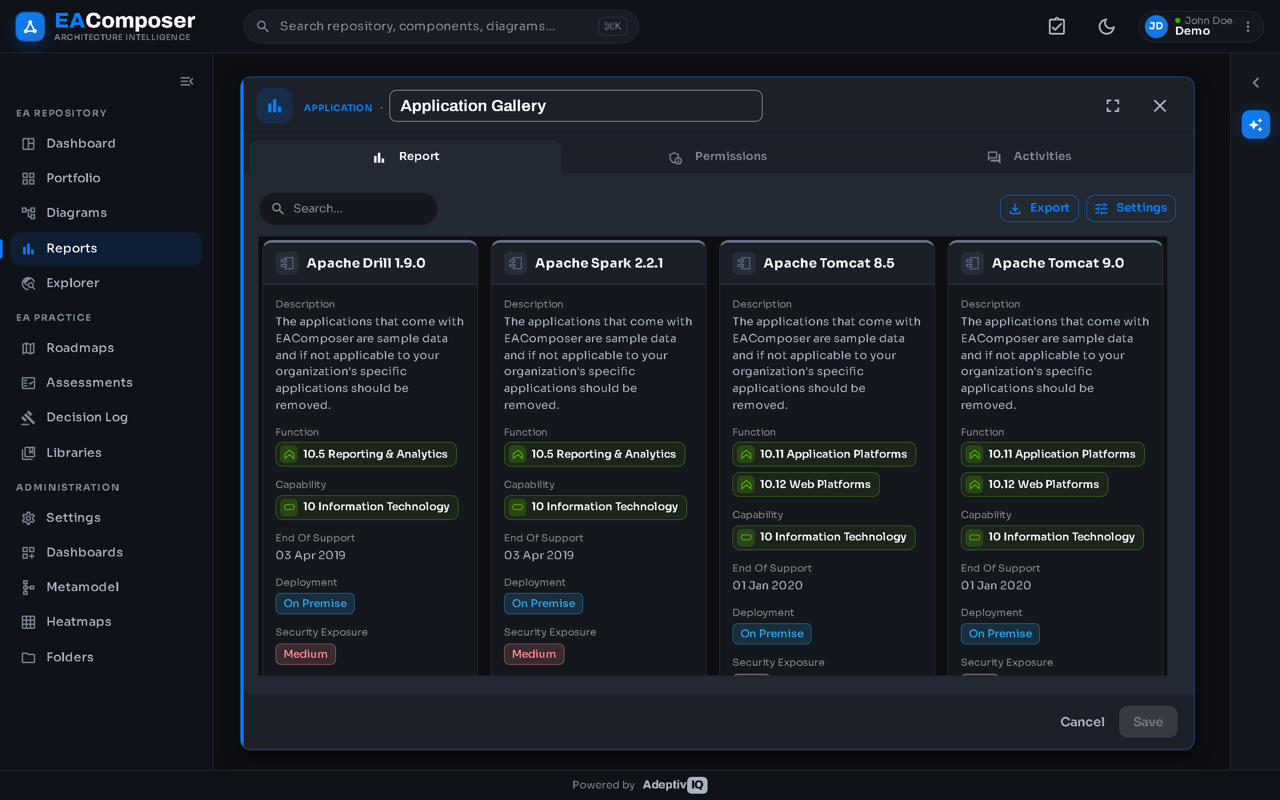
Task: Open Apache Tomcat 9.0 title
Action: coord(1058,263)
